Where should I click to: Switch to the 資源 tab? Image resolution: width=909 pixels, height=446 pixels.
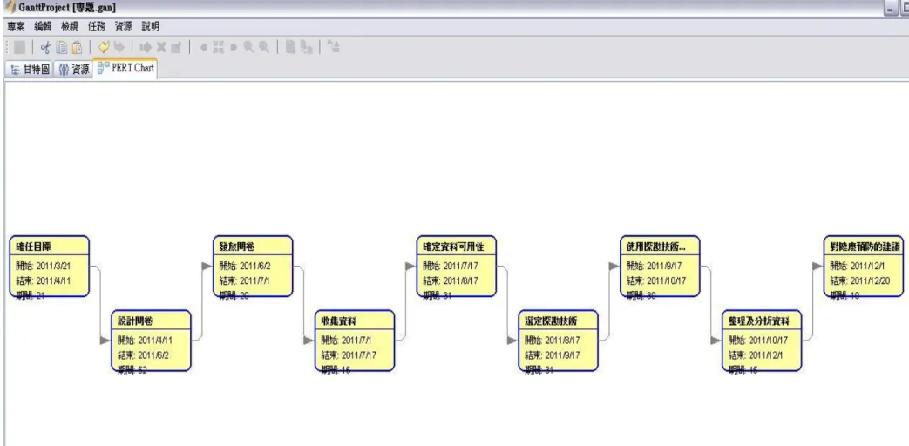(x=73, y=70)
